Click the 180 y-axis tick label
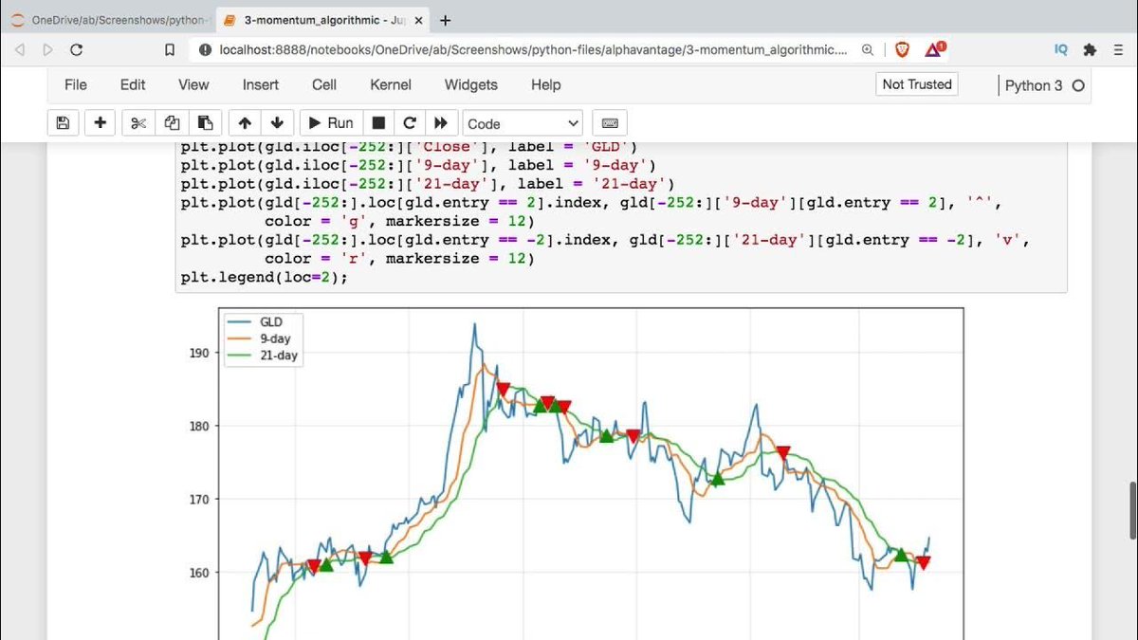This screenshot has width=1138, height=640. [x=198, y=427]
